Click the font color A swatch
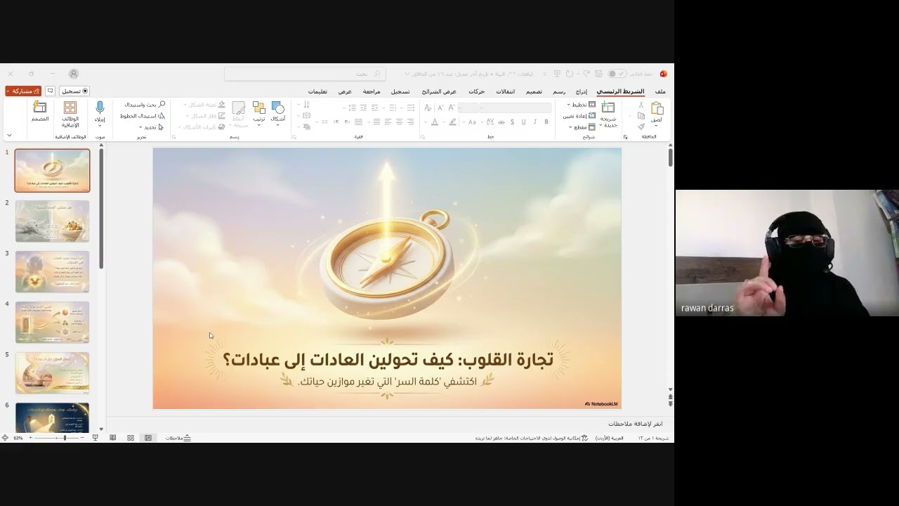The height and width of the screenshot is (506, 899). pos(435,122)
